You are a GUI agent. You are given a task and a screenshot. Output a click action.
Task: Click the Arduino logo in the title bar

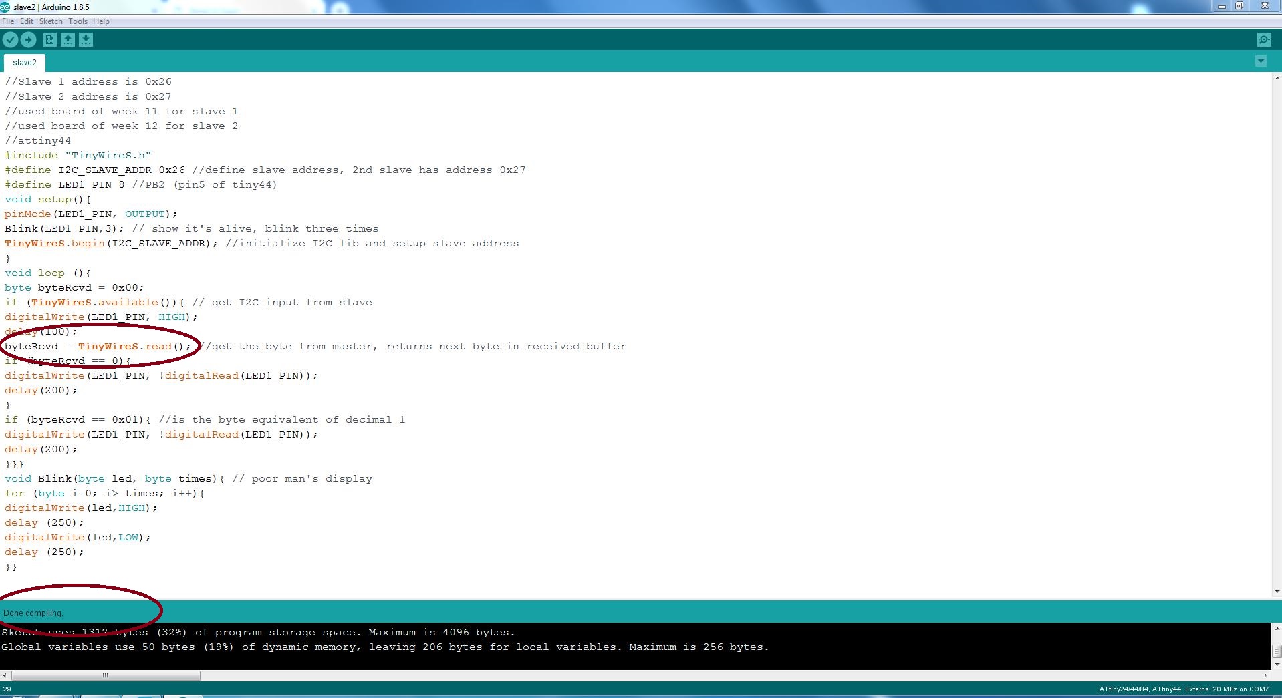pyautogui.click(x=5, y=7)
